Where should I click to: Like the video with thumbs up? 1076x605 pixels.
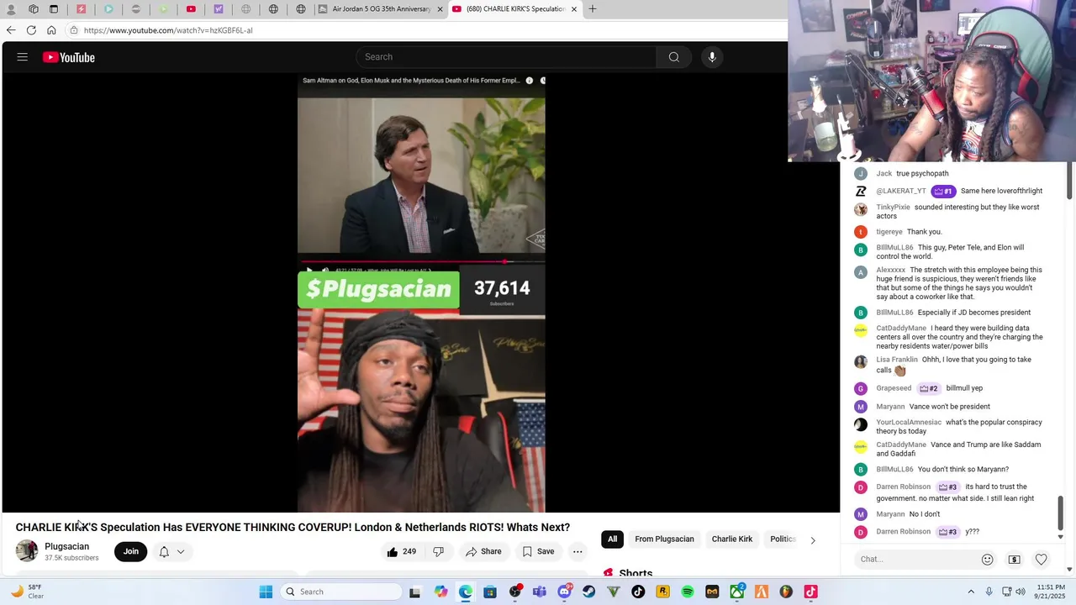point(393,552)
